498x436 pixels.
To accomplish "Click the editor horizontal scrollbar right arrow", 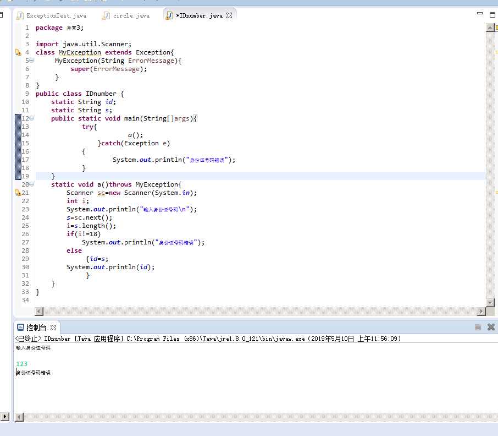I will 482,312.
